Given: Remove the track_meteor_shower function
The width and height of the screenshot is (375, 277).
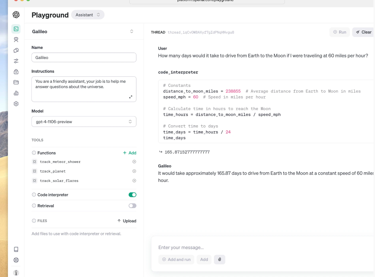Looking at the screenshot, I should click(x=134, y=162).
